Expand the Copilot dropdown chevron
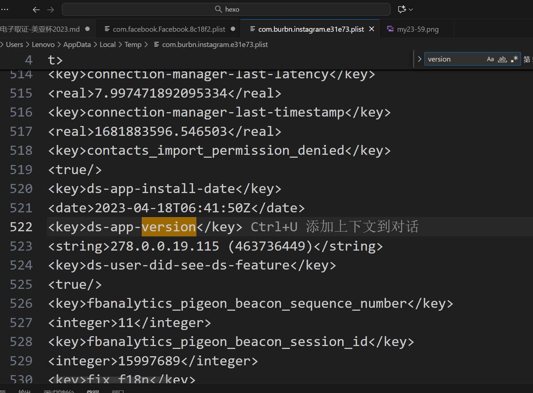This screenshot has width=533, height=393. 411,9
